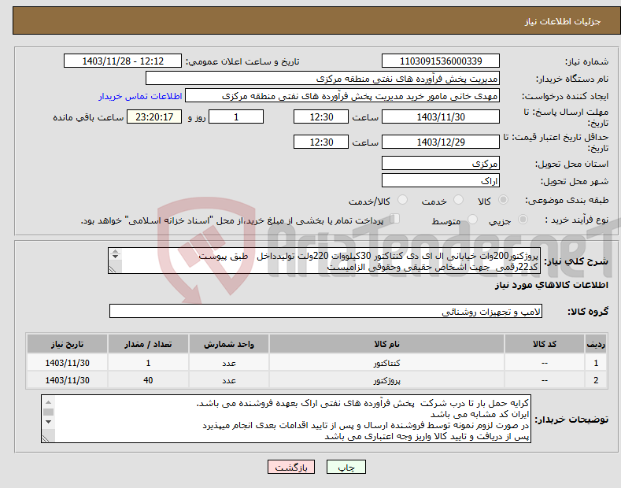The height and width of the screenshot is (488, 621).
Task: Click quantity cell showing 40
Action: [x=148, y=380]
